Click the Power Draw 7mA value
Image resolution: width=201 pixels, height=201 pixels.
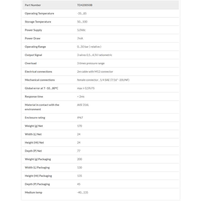point(80,38)
